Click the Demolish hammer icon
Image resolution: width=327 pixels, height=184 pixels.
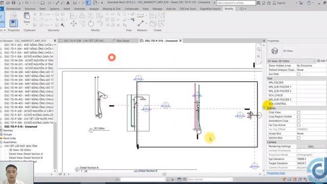(62, 25)
